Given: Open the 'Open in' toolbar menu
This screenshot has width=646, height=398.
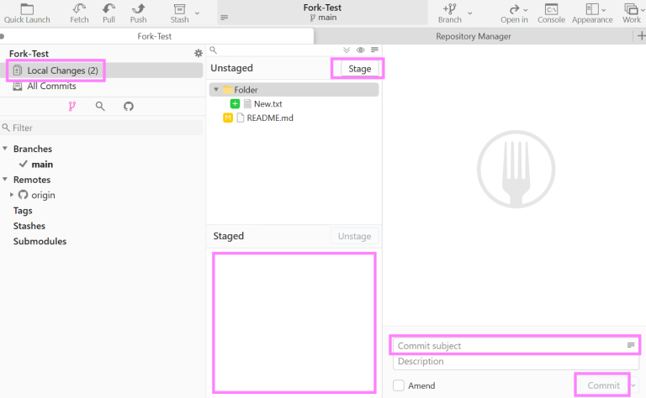Looking at the screenshot, I should (514, 13).
